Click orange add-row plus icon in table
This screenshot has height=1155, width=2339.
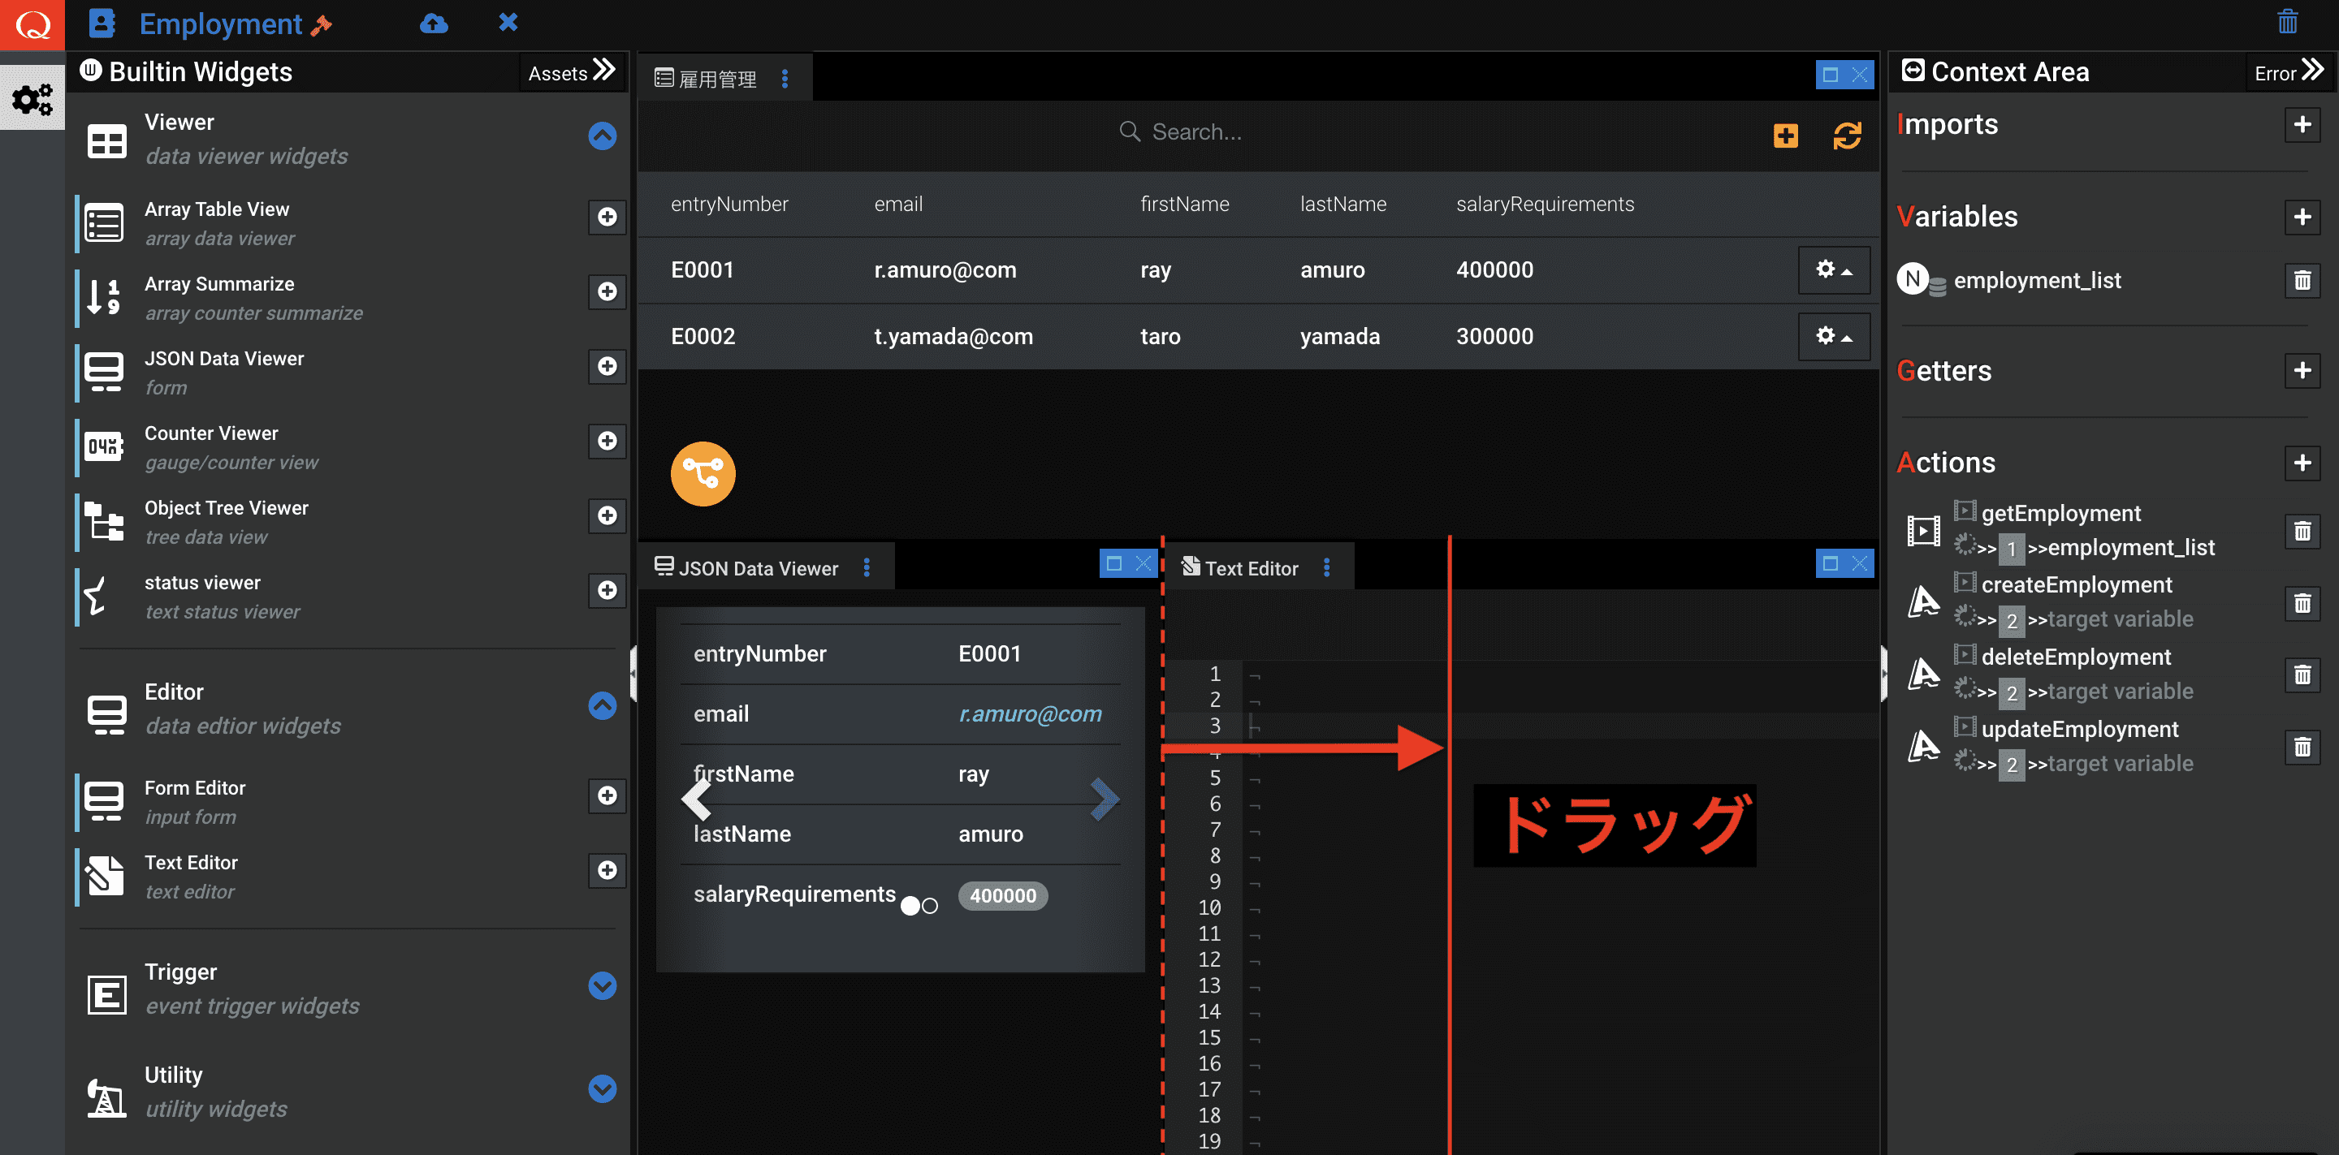1785,136
